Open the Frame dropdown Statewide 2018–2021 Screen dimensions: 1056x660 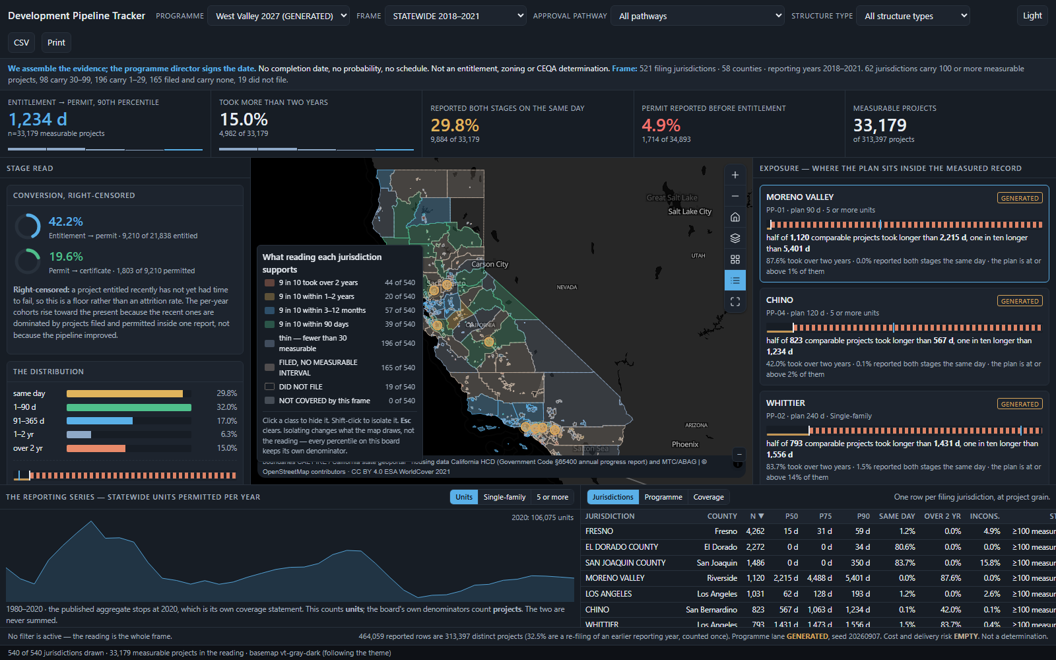(455, 16)
